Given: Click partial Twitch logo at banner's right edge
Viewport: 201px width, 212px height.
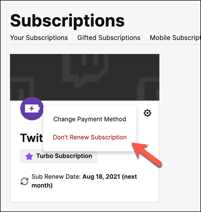Looking at the screenshot, I should 148,89.
